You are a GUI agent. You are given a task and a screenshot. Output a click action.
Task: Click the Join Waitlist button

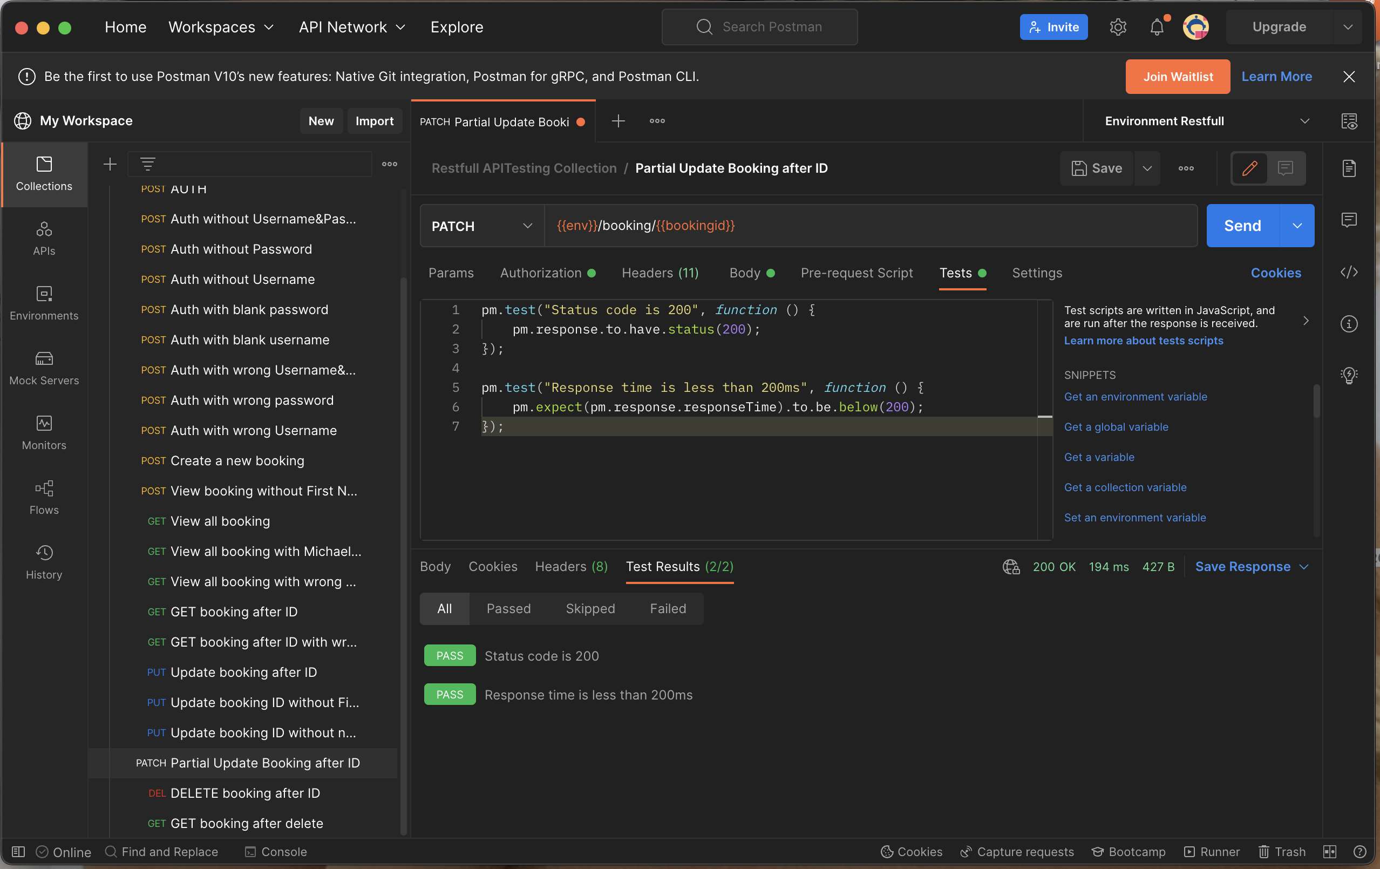tap(1177, 76)
